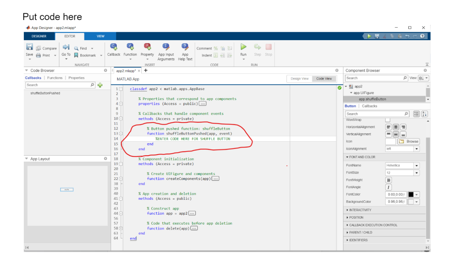Screen dimensions: 455x263
Task: Open the FontName dropdown
Action: (416, 166)
